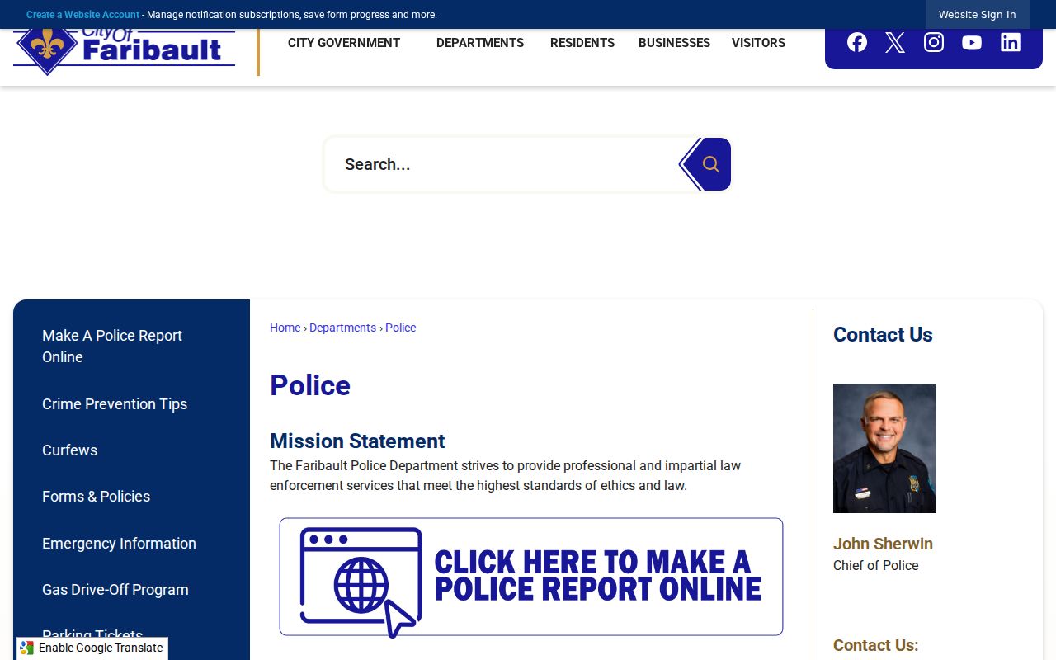Click the Contact Us heading
This screenshot has width=1056, height=660.
(883, 335)
